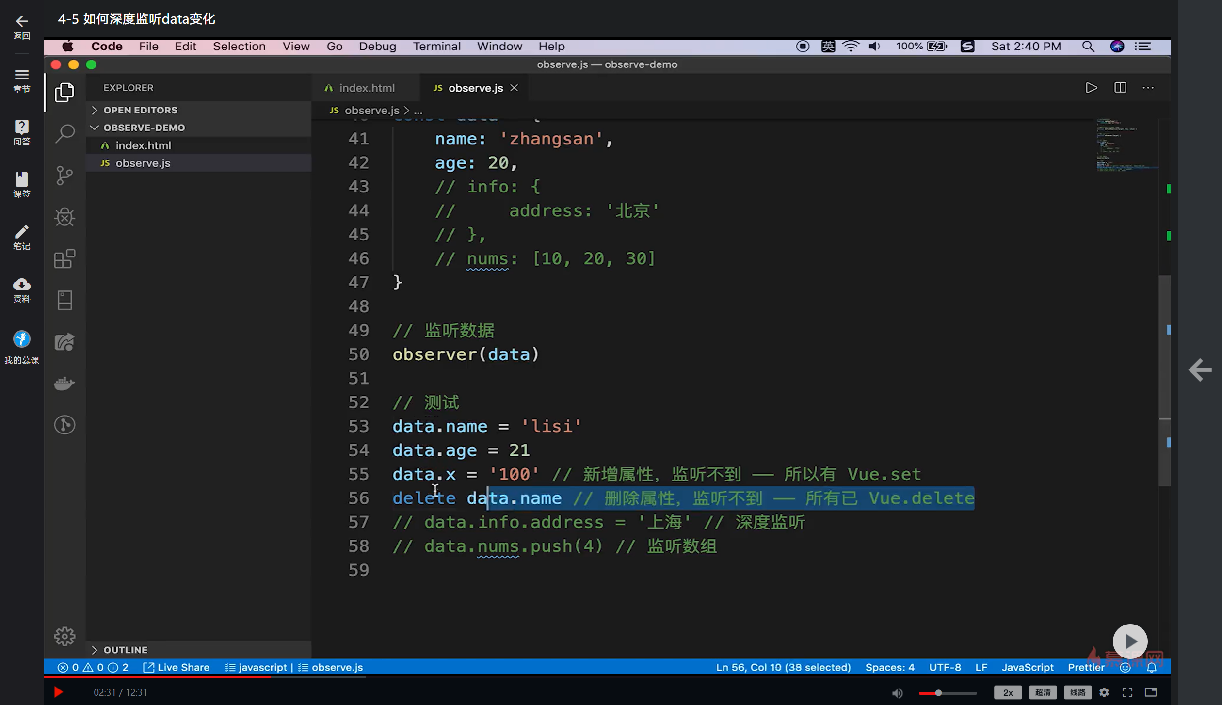
Task: Click Live Share in status bar
Action: point(177,667)
